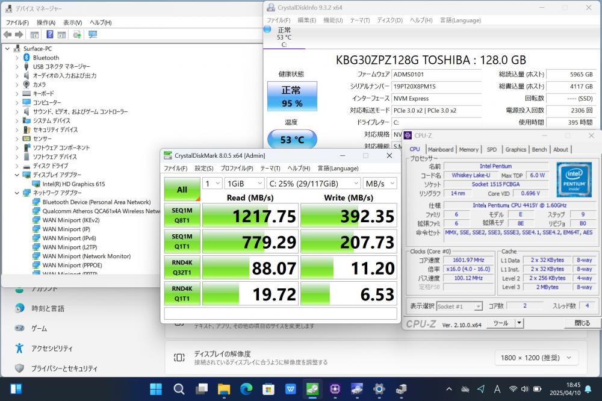This screenshot has width=602, height=401.
Task: Expand the キーボード category
Action: tap(17, 94)
